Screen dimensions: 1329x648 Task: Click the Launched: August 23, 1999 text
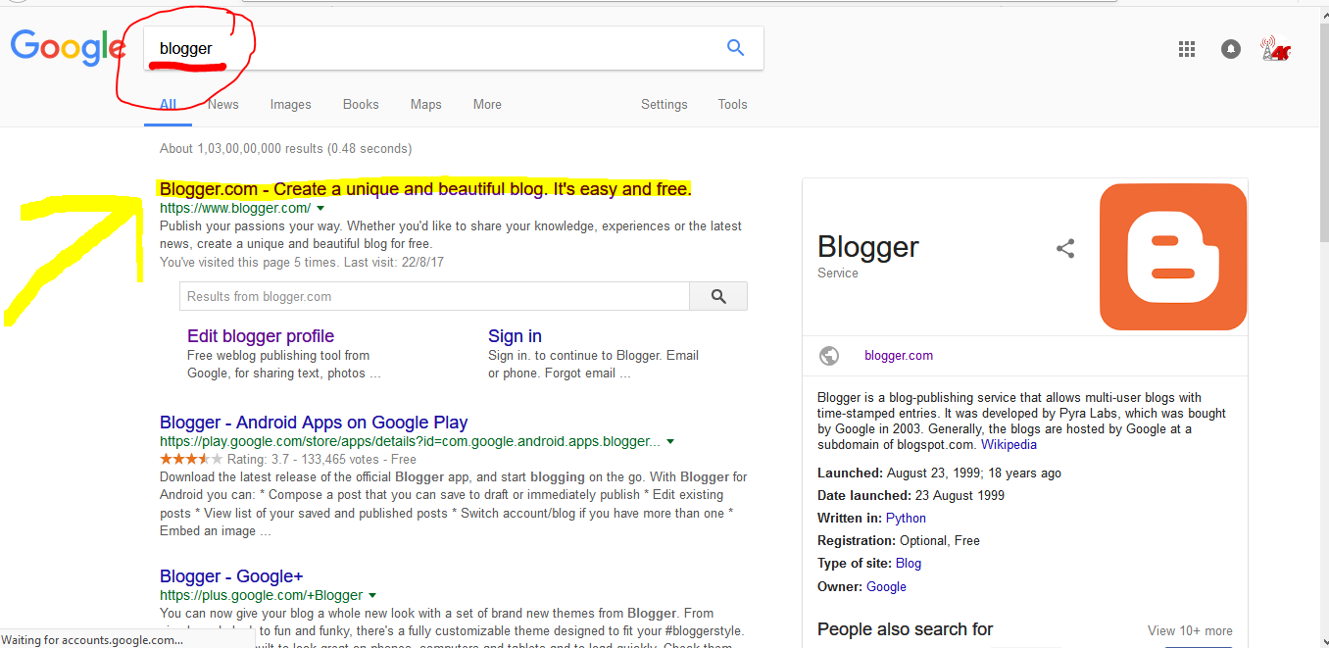coord(939,474)
